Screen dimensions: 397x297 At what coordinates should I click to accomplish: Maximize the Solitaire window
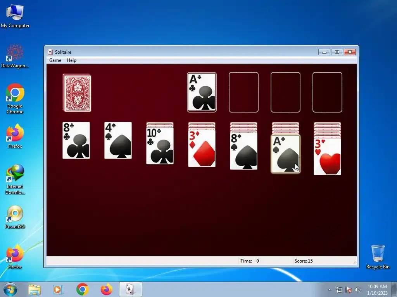(x=337, y=52)
